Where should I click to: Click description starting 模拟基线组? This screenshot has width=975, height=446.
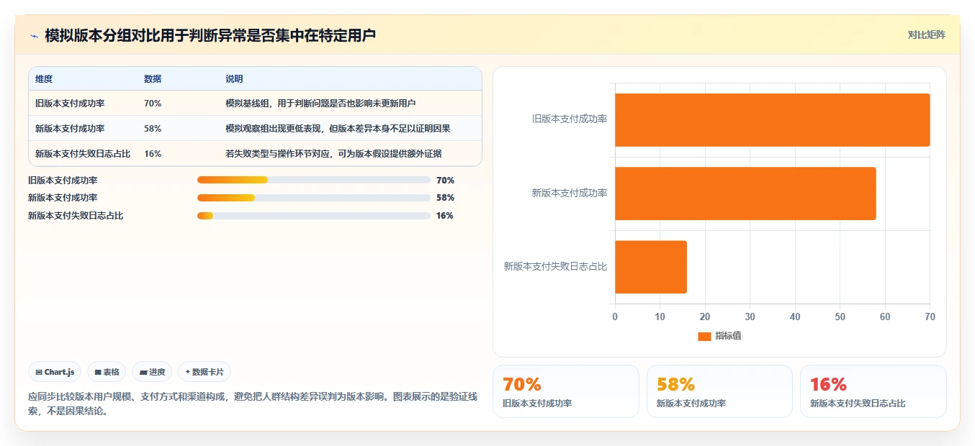point(320,104)
